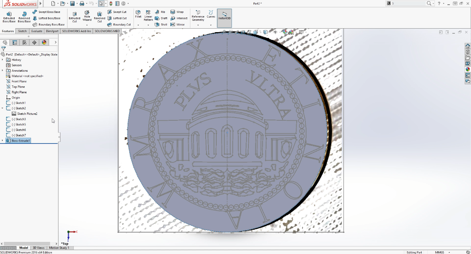Image resolution: width=471 pixels, height=254 pixels.
Task: Switch to the Sketch tab
Action: 22,31
